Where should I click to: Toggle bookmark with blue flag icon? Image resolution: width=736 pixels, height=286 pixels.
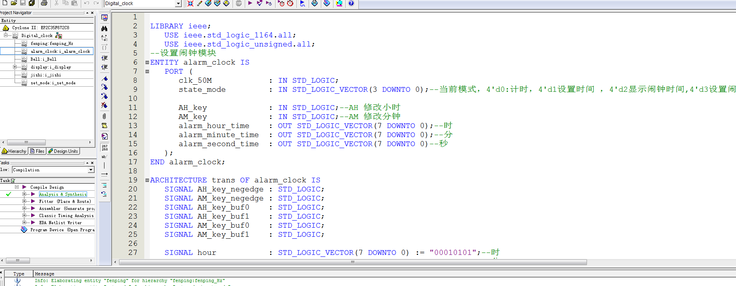click(104, 78)
